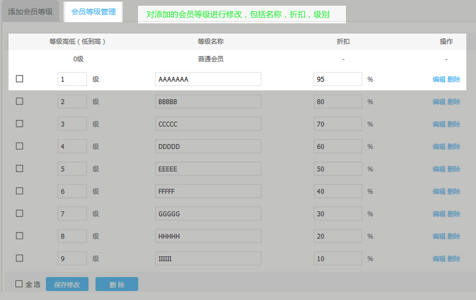Screen dimensions: 476x300
Task: Click the discount field showing 20
Action: (x=337, y=236)
